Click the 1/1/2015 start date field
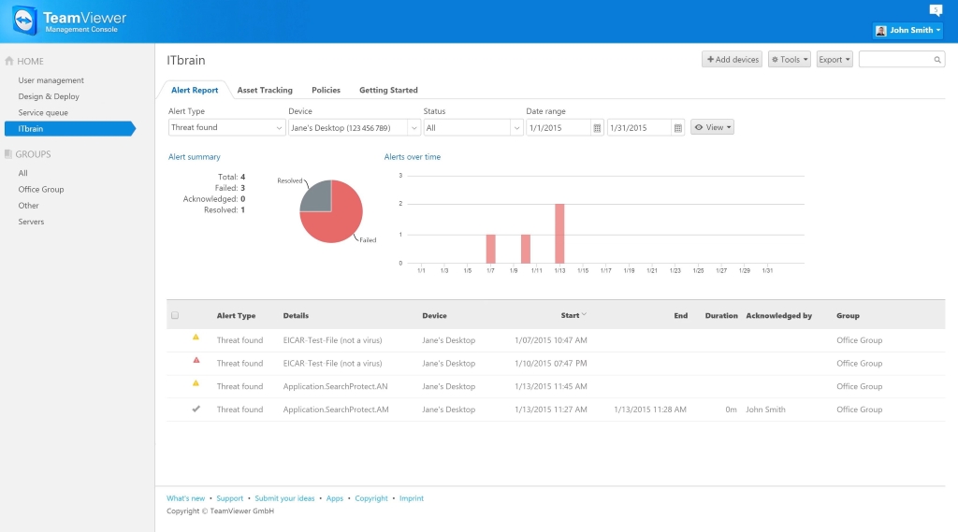 click(x=559, y=128)
